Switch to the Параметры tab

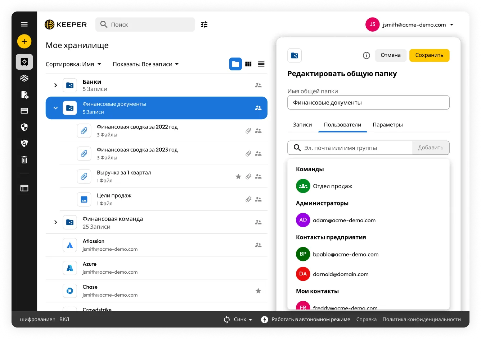[388, 125]
